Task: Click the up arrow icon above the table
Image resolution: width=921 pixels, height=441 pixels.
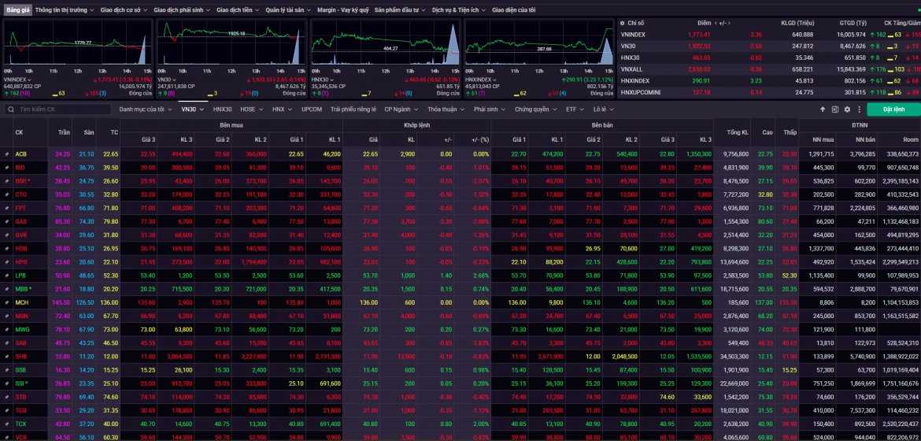Action: tap(823, 109)
